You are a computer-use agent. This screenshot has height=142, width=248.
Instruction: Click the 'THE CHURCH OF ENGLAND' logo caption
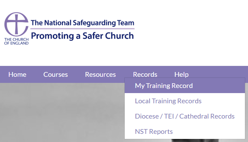coord(16,41)
